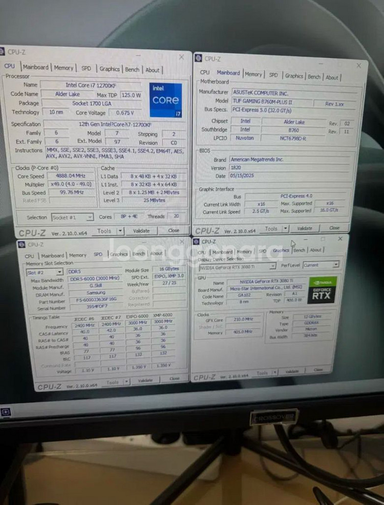Click Validate in the processor window

point(141,231)
